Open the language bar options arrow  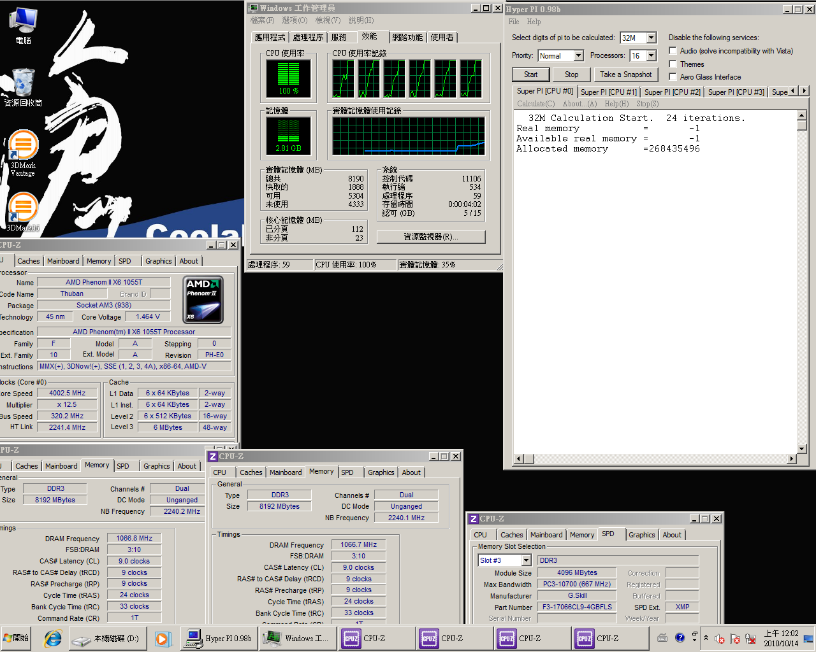coord(695,640)
